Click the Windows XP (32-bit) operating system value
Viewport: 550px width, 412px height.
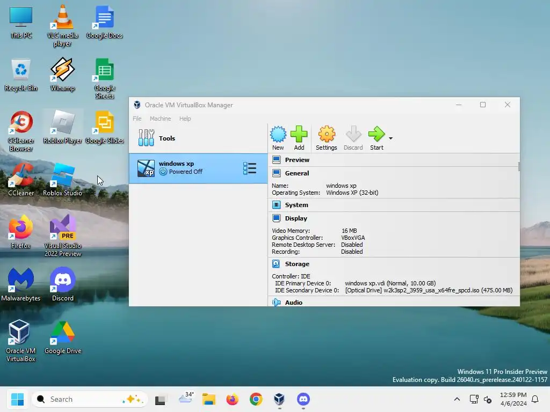[x=352, y=193]
